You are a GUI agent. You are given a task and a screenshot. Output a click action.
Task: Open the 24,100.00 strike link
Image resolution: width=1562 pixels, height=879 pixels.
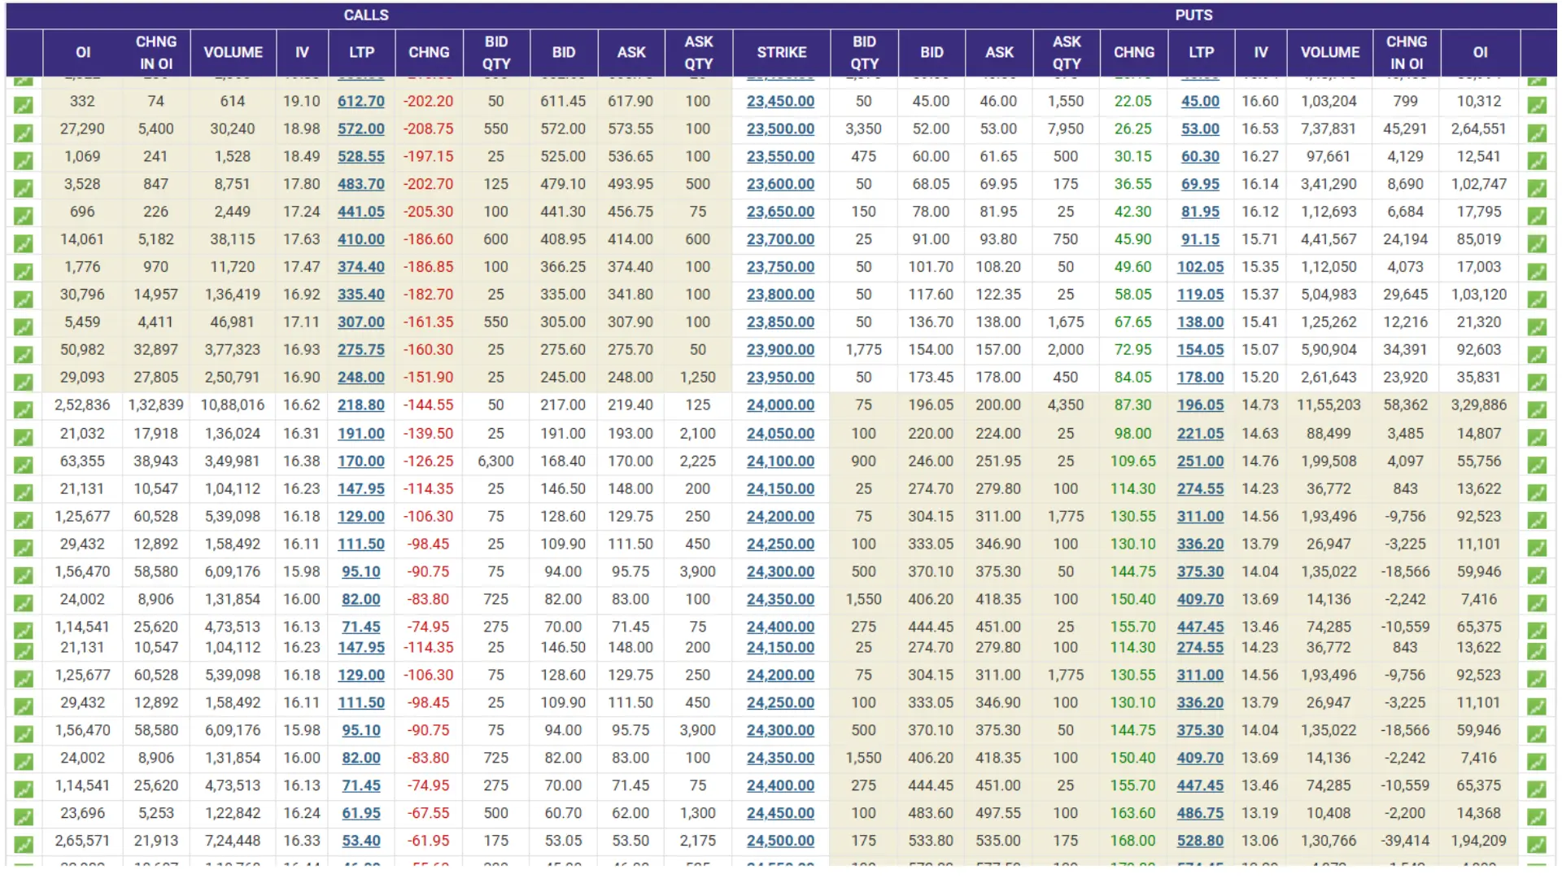tap(780, 461)
